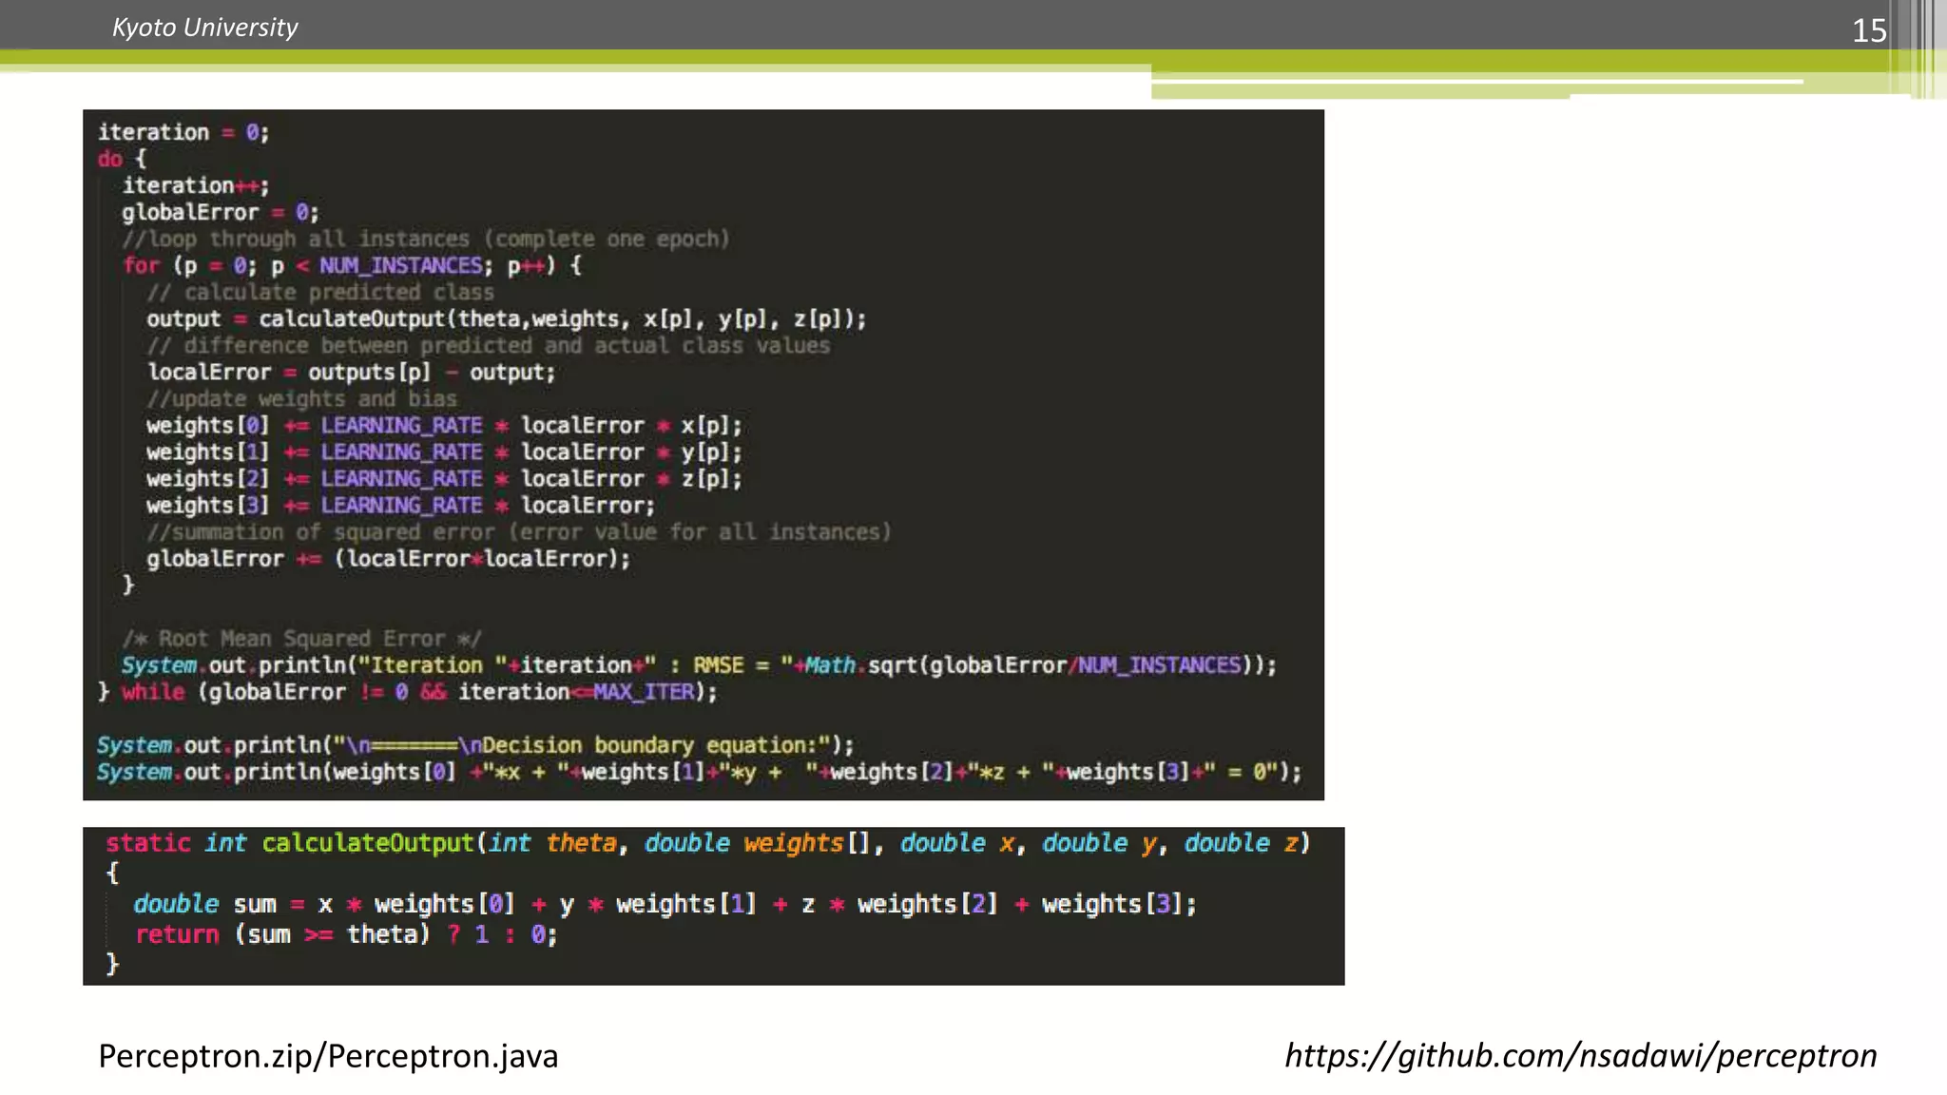Viewport: 1947px width, 1095px height.
Task: Click the weights[0] update line
Action: [444, 425]
